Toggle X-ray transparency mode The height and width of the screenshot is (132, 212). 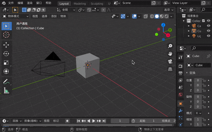pyautogui.click(x=146, y=16)
